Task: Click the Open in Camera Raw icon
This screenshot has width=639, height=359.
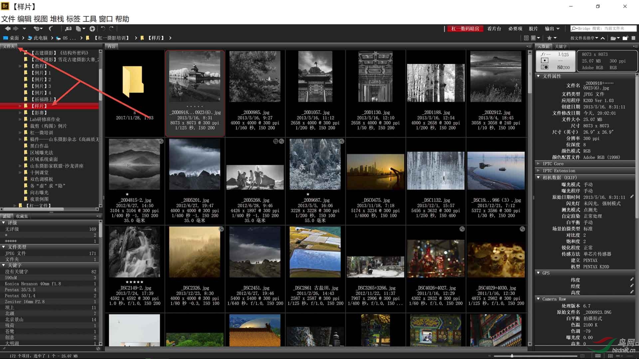Action: 92,29
